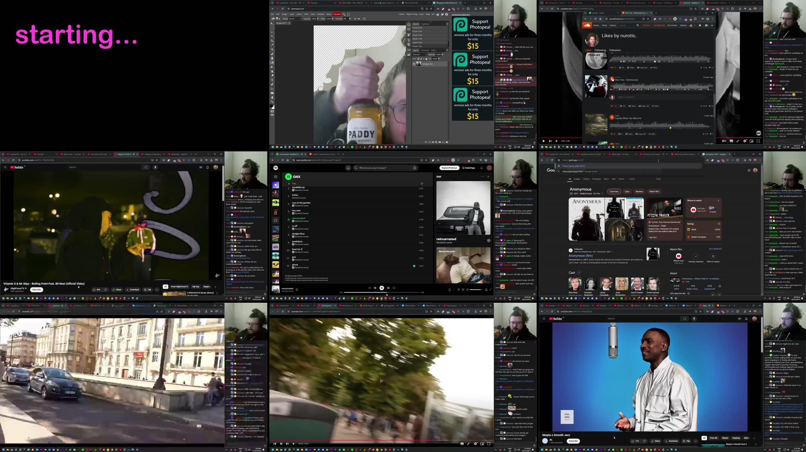Open 'Cast' chip on Google Anonymous result
Viewport: 806px width, 452px height.
coord(627,191)
